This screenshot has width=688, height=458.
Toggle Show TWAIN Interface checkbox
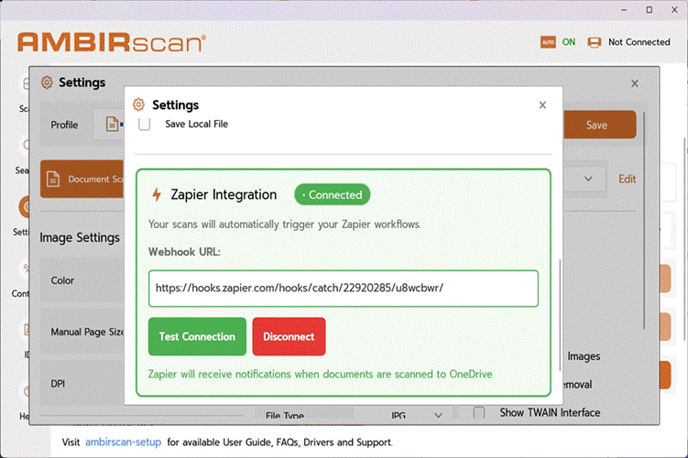[479, 412]
